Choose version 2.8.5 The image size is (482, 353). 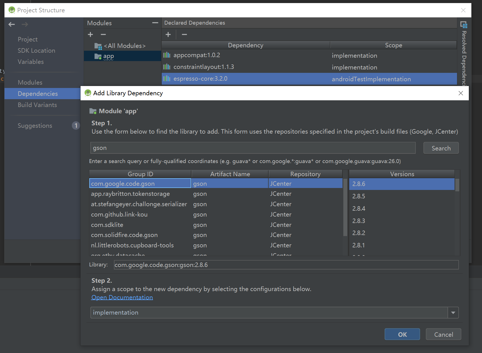tap(402, 196)
